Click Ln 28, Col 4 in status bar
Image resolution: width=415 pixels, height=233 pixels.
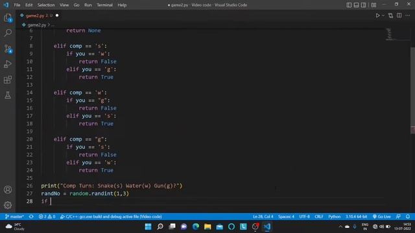click(263, 217)
